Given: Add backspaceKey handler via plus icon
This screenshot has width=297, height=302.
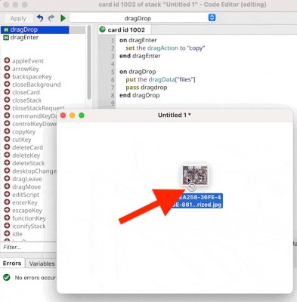Looking at the screenshot, I should tap(7, 76).
